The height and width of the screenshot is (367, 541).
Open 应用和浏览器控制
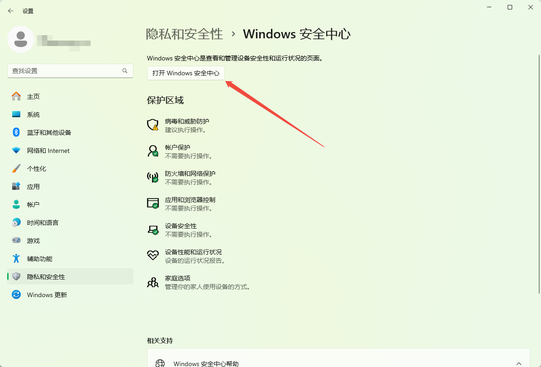coord(181,204)
